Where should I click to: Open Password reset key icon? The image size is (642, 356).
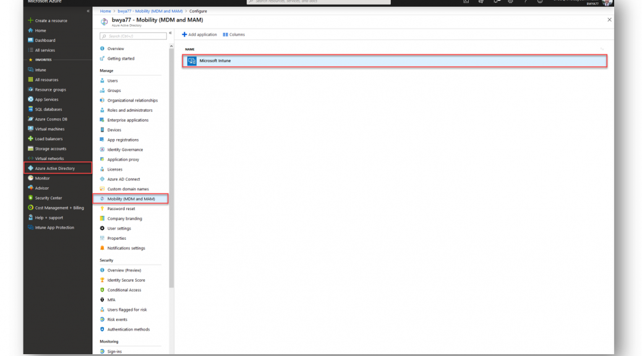[102, 209]
